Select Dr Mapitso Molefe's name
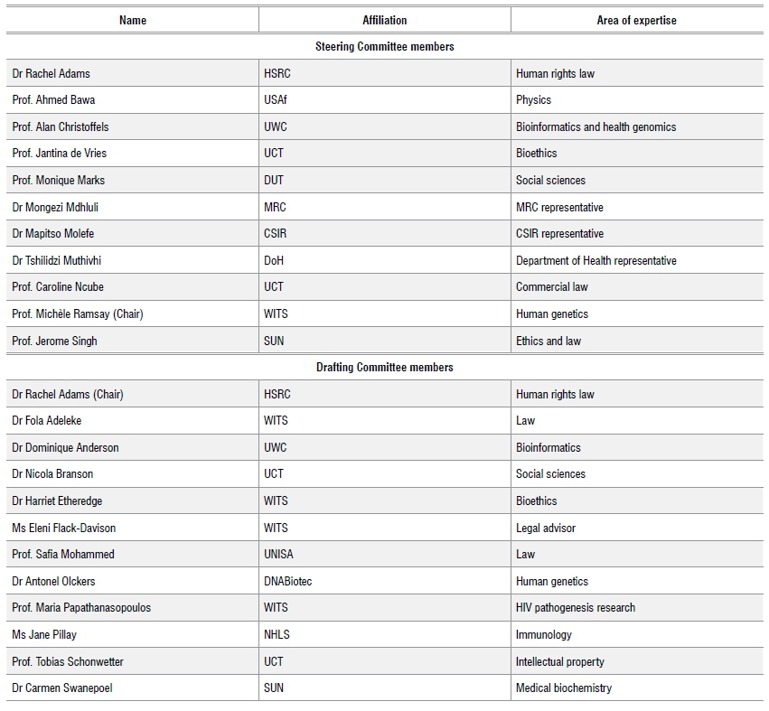769x711 pixels. click(x=52, y=234)
